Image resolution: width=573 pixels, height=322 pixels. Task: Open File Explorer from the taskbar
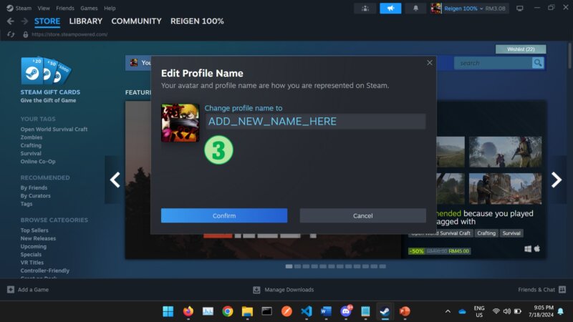(247, 311)
